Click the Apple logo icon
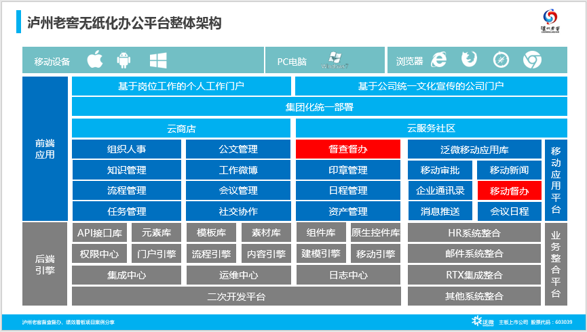Image resolution: width=587 pixels, height=332 pixels. 95,61
